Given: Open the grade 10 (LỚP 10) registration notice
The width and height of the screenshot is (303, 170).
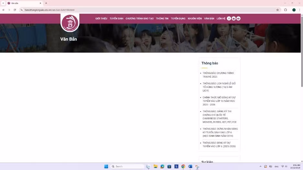Looking at the screenshot, I should 219,101.
